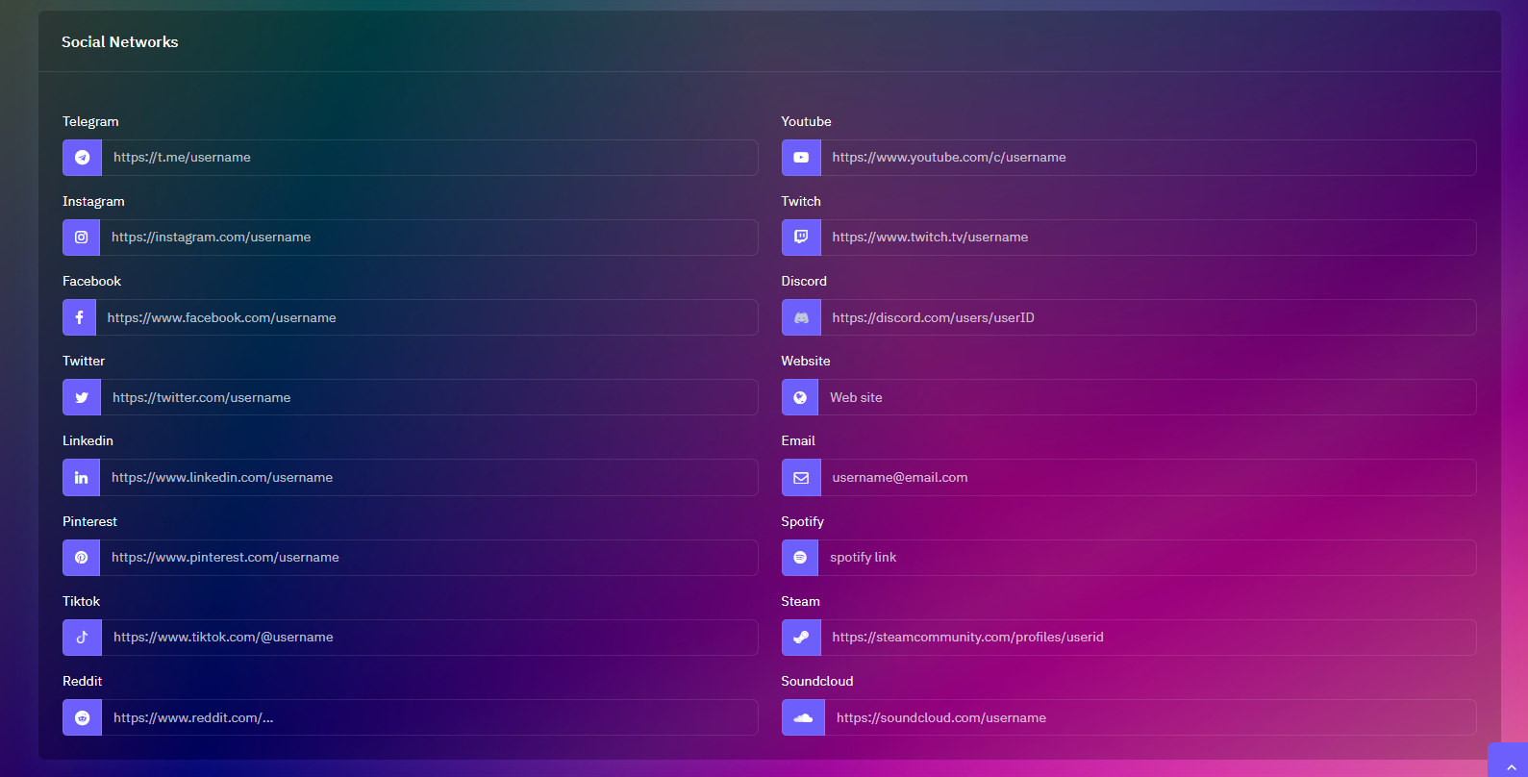This screenshot has width=1528, height=777.
Task: Click the Email envelope icon
Action: coord(801,477)
